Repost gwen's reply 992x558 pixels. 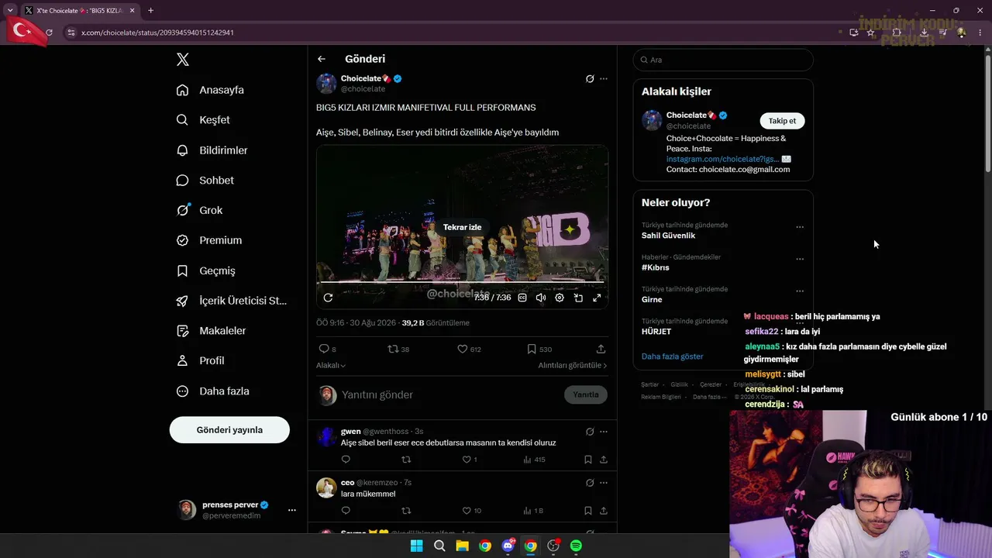tap(406, 460)
